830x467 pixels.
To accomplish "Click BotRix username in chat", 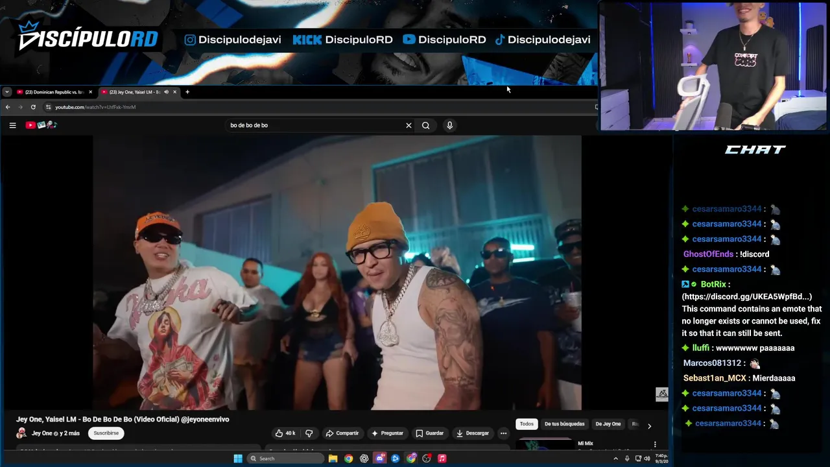I will (713, 284).
